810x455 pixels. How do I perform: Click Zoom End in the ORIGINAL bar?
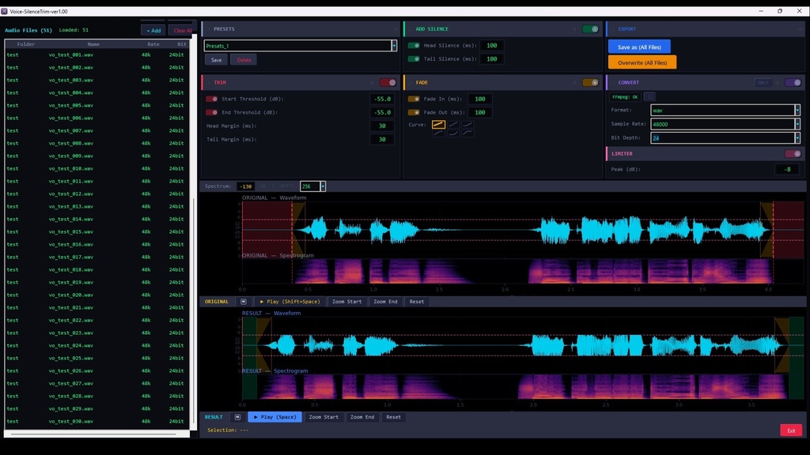coord(386,301)
